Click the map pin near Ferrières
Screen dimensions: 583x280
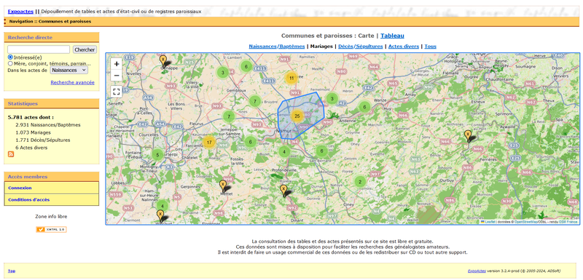468,137
